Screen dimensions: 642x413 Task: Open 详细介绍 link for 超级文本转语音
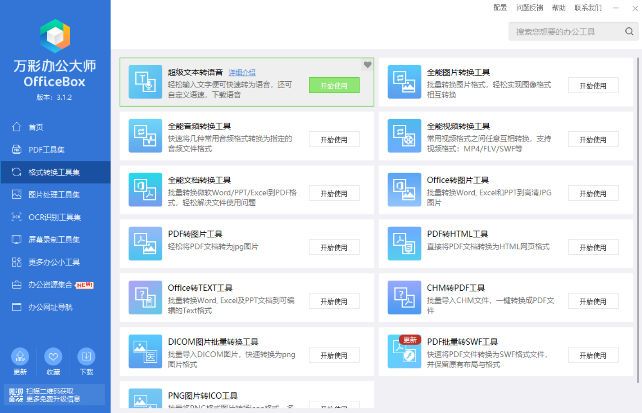pyautogui.click(x=242, y=72)
